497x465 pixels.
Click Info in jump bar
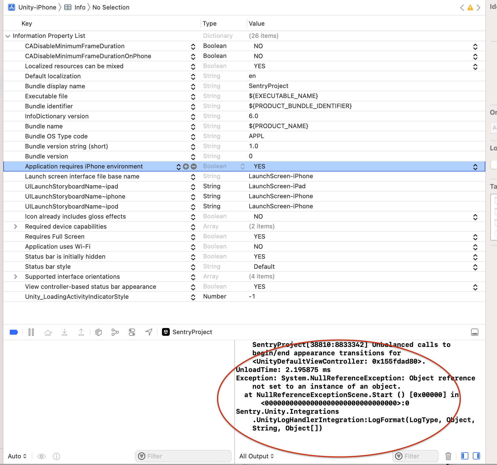75,8
